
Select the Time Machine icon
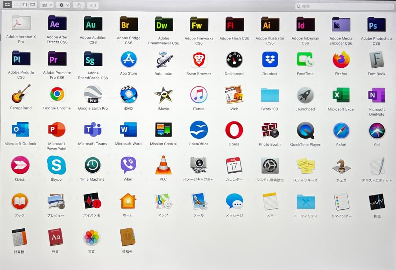[92, 165]
